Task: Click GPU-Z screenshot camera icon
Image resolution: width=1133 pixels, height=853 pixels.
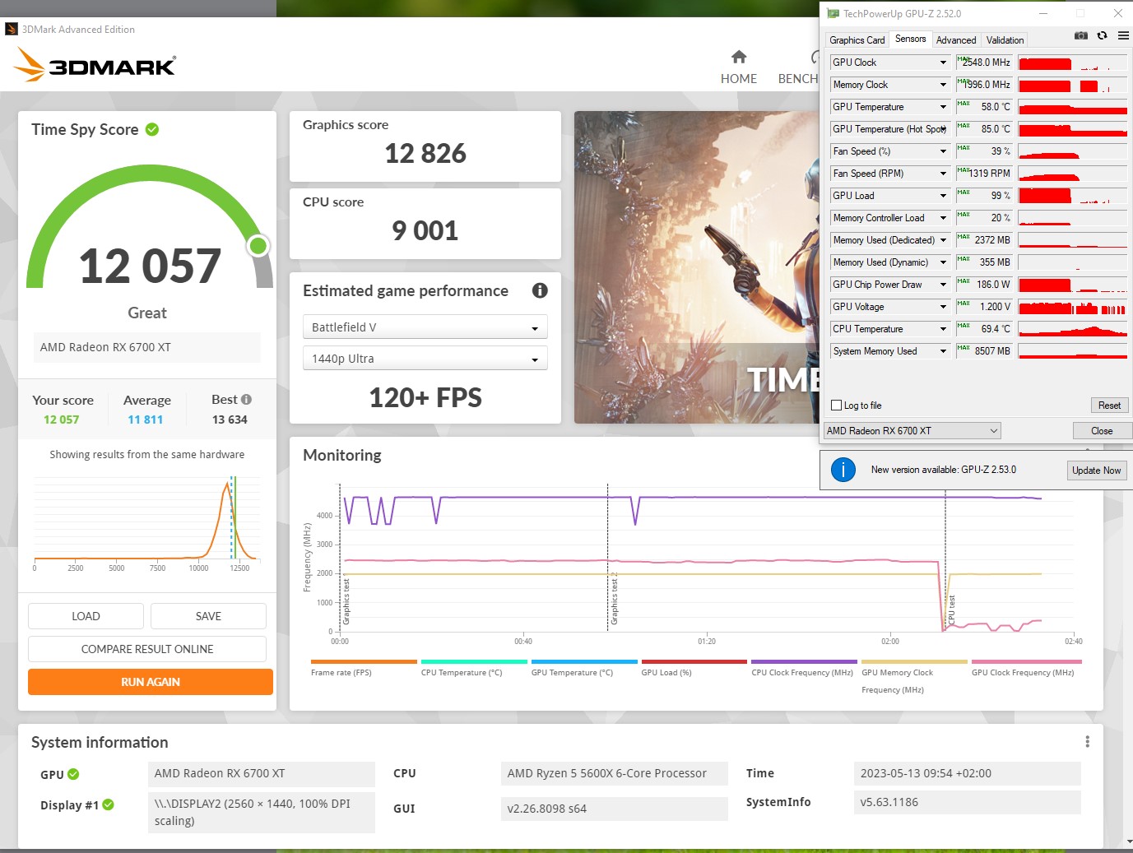Action: click(1081, 35)
